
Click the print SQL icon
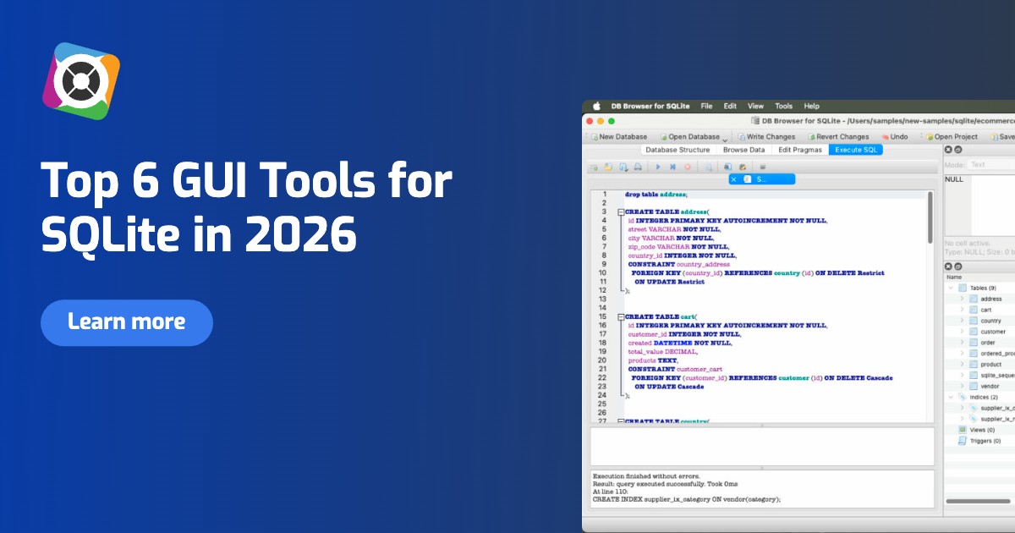(638, 168)
